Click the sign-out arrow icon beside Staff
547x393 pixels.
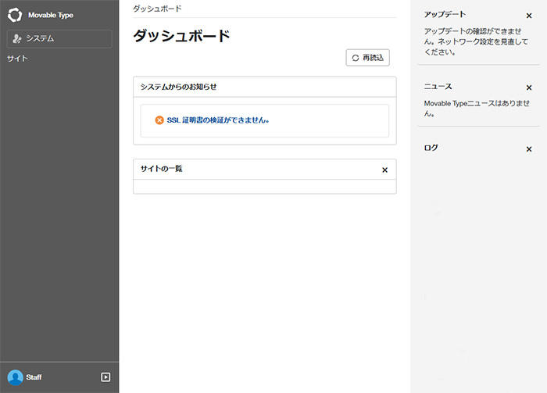pyautogui.click(x=105, y=377)
